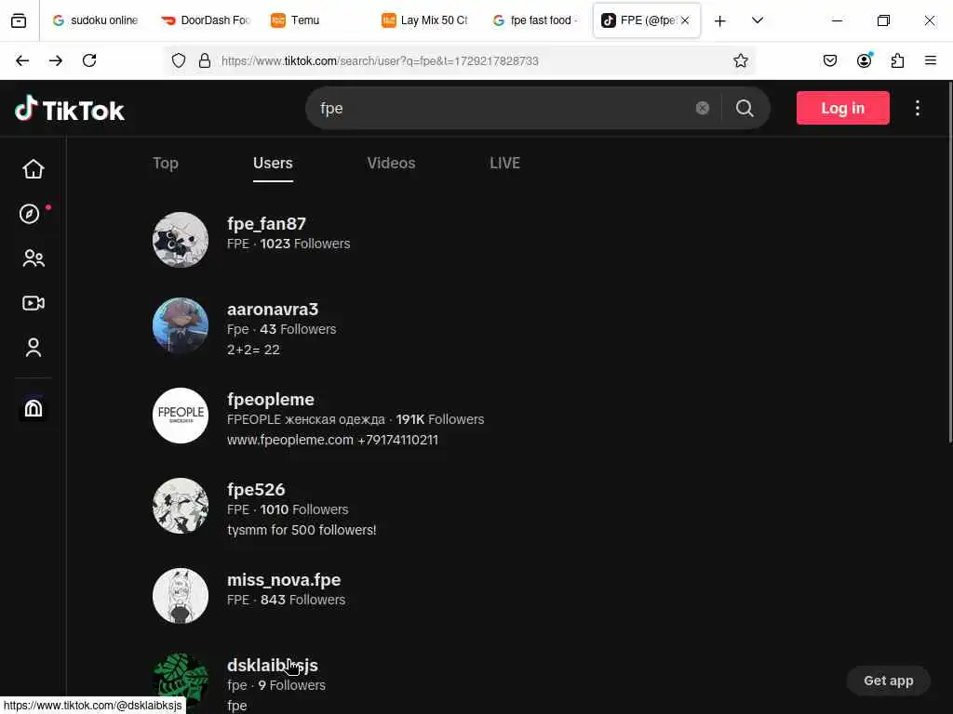Click the page vertical scrollbar
Screen dimensions: 953x714
949,261
